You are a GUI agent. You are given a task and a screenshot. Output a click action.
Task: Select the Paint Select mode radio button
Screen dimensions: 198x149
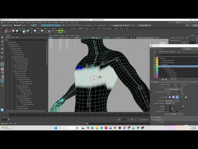click(179, 84)
